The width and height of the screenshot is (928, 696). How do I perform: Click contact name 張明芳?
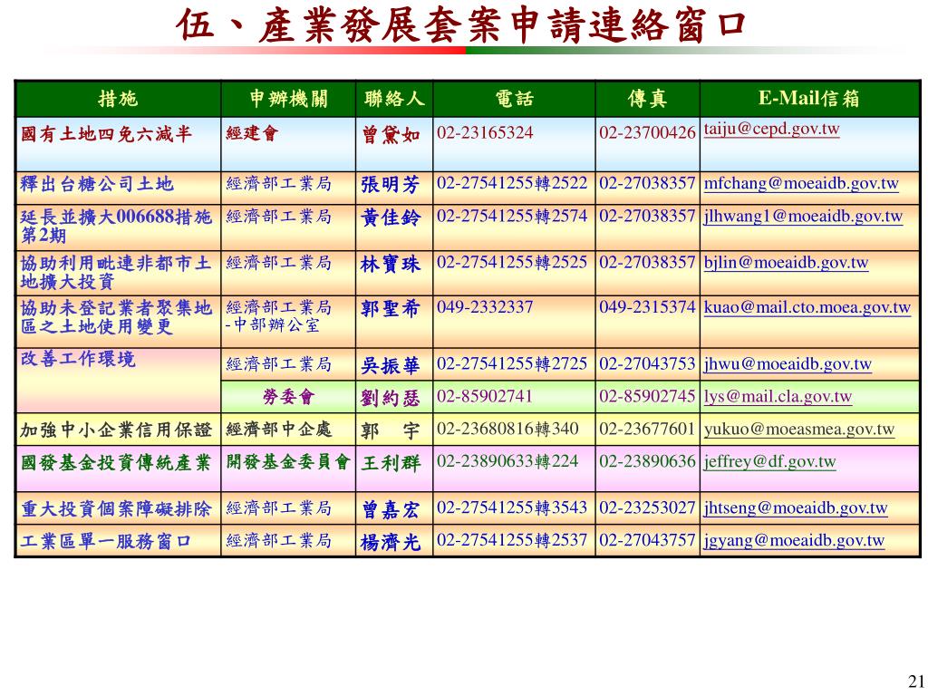391,185
